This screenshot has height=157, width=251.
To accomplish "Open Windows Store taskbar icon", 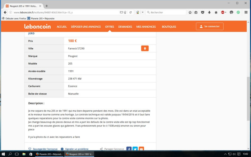I will pyautogui.click(x=31, y=154).
